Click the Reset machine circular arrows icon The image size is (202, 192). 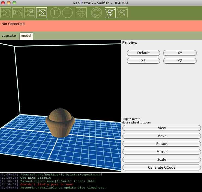(96, 13)
